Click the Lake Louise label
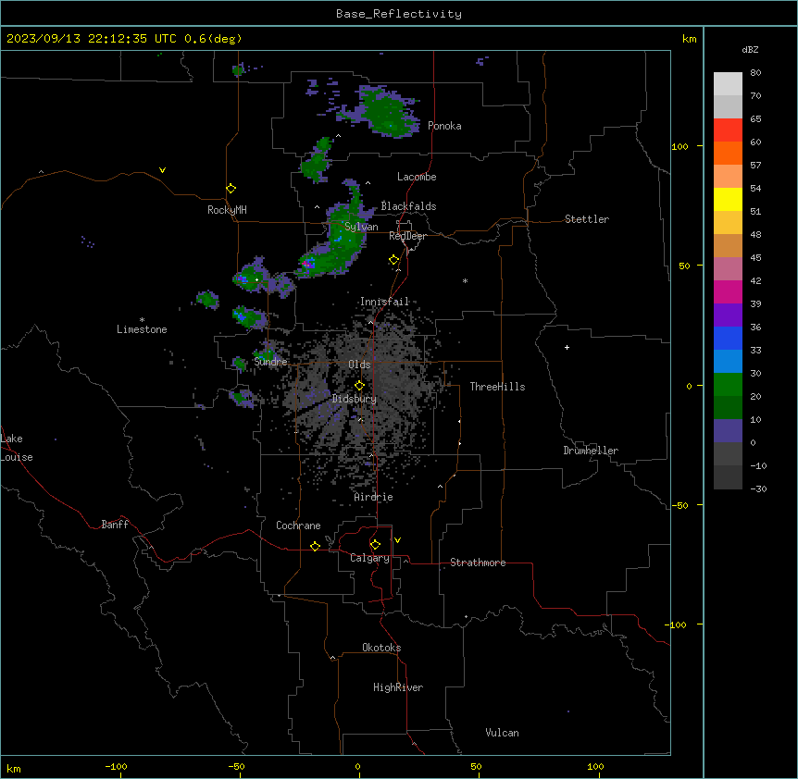Screen dimensions: 798x779 click(x=17, y=448)
